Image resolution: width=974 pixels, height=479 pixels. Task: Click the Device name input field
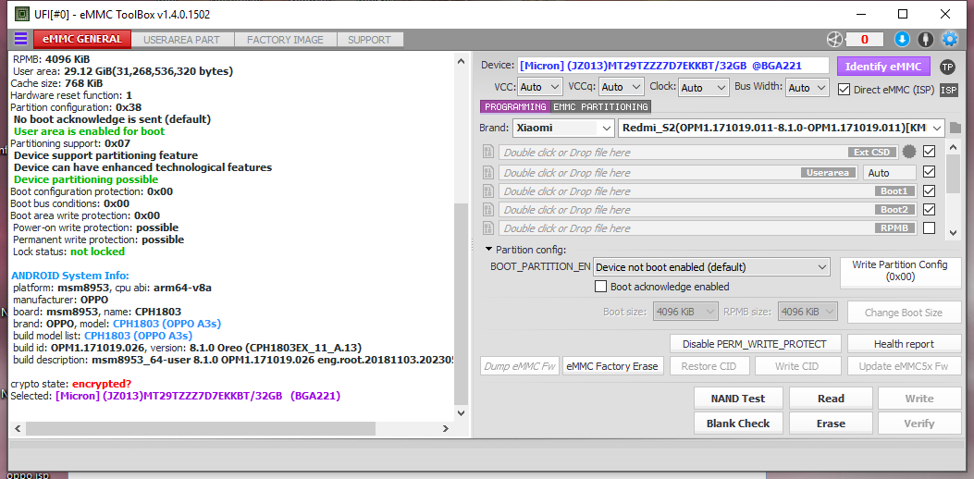pos(673,66)
